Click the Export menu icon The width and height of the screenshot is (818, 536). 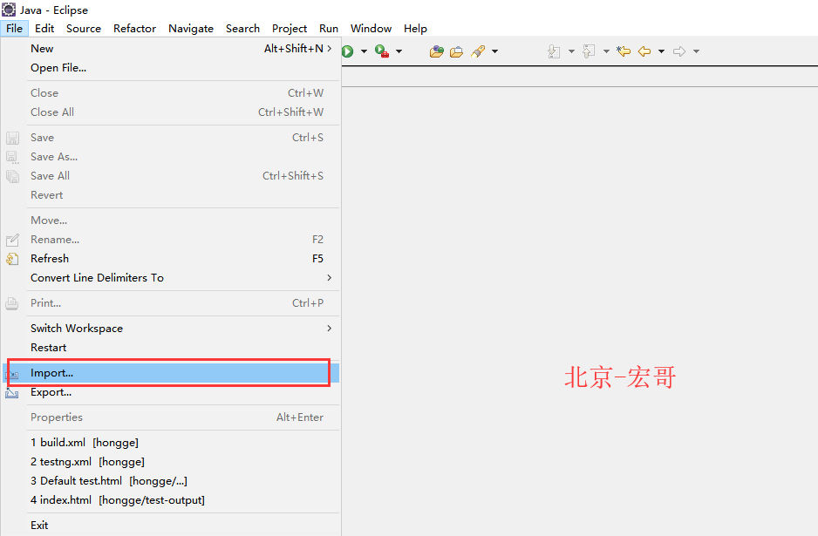[12, 392]
